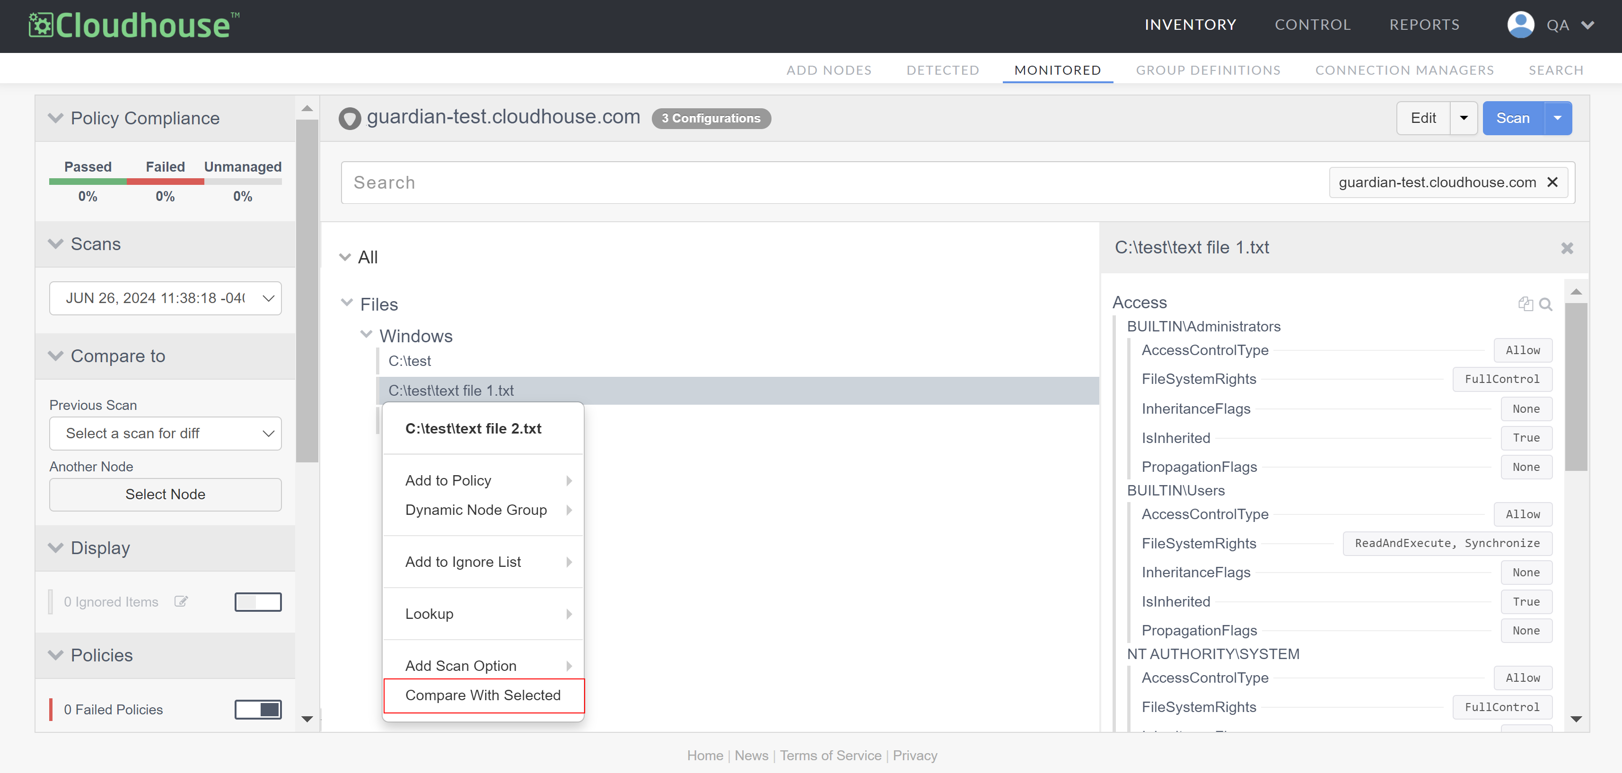
Task: Select the C:\test\text file 1.txt row
Action: [x=738, y=391]
